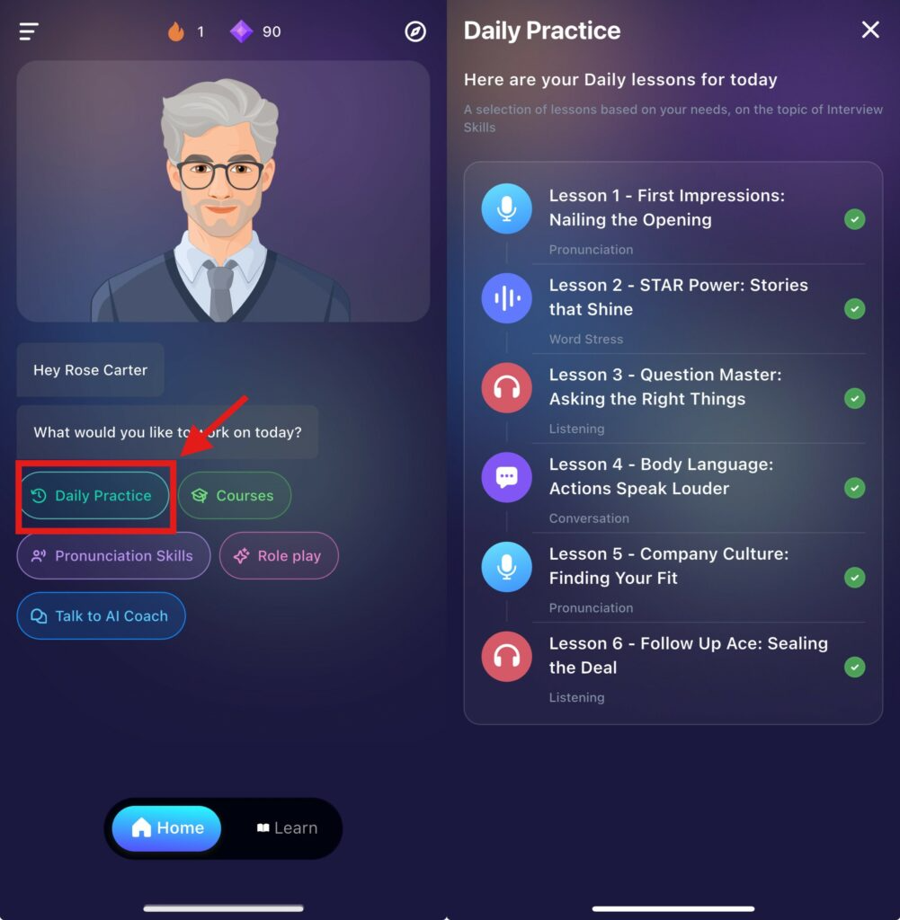This screenshot has height=920, width=900.
Task: Tap Lesson 6 red headphones icon
Action: point(507,656)
